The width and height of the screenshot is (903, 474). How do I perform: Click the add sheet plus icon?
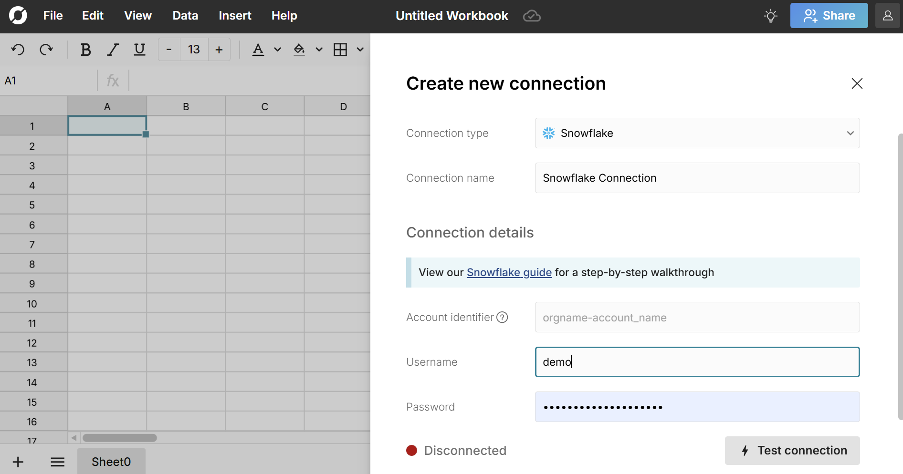(x=18, y=462)
